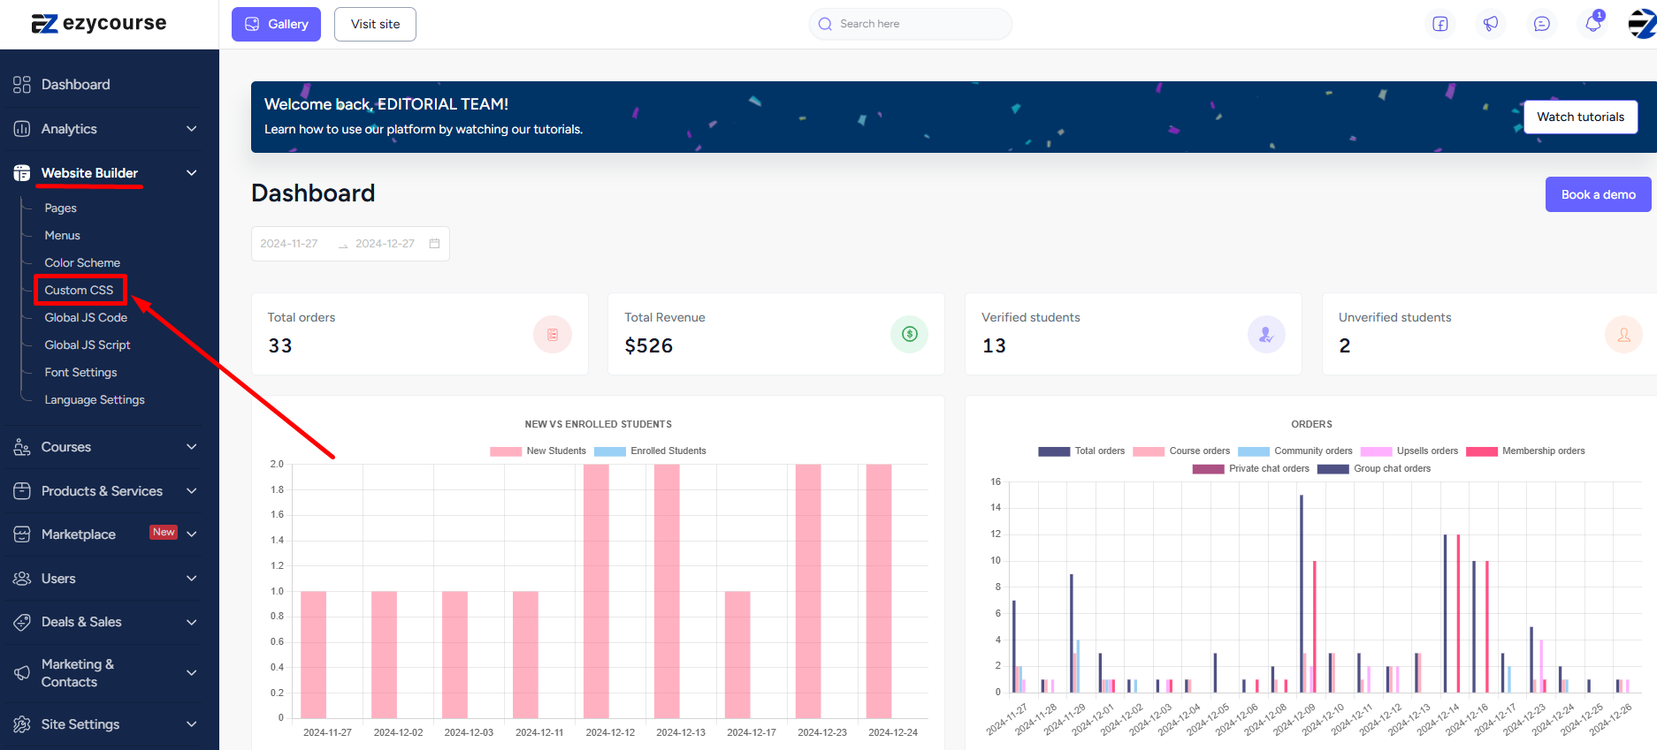Image resolution: width=1657 pixels, height=750 pixels.
Task: Click the Products & Services icon
Action: click(x=22, y=491)
